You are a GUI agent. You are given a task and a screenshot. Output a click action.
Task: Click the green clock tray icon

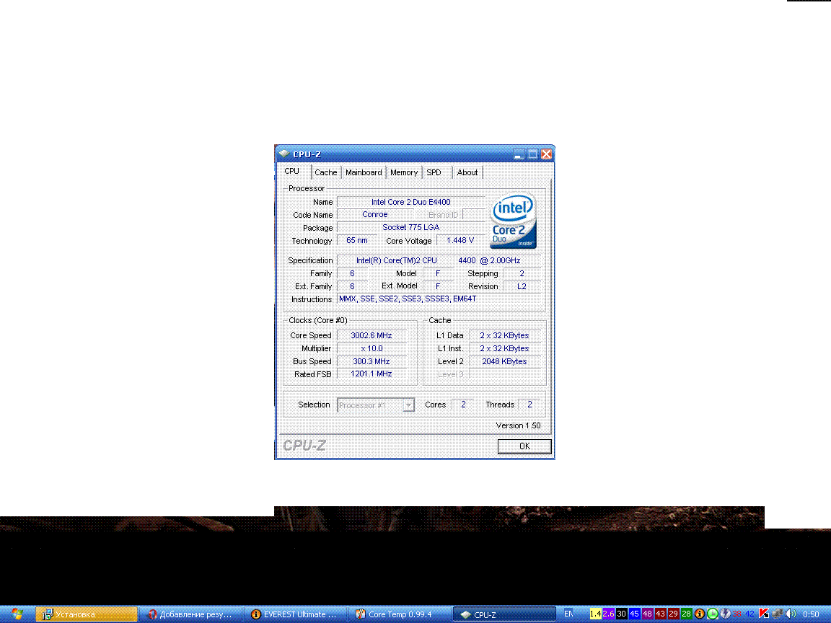[712, 614]
